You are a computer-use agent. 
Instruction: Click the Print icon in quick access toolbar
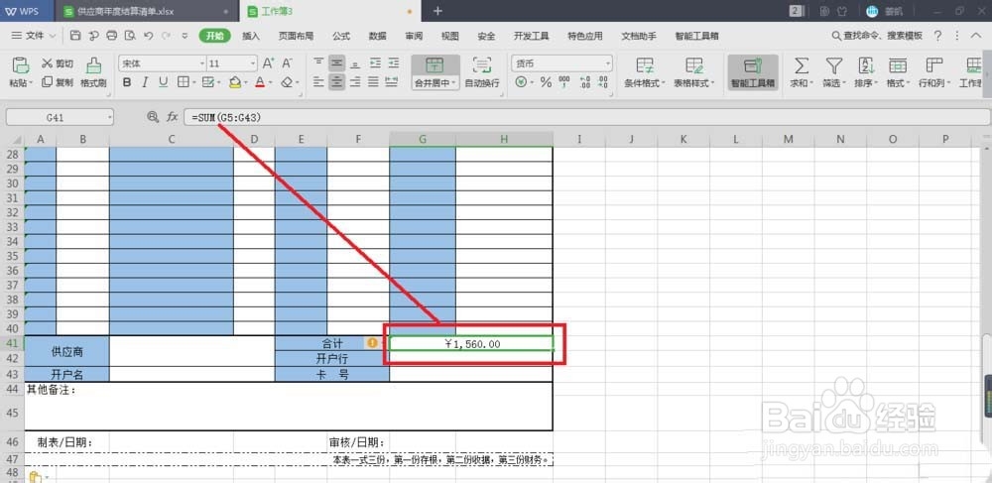coord(112,36)
